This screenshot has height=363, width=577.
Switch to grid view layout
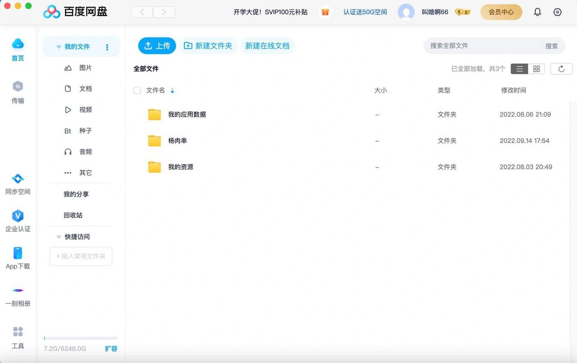coord(536,69)
